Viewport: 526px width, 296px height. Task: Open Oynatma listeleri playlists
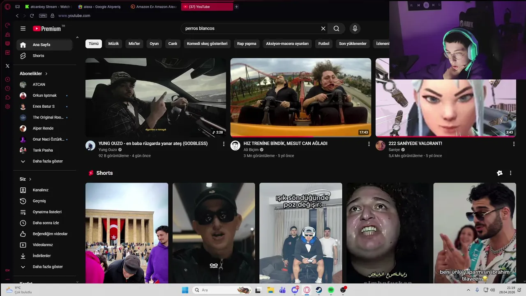45,212
